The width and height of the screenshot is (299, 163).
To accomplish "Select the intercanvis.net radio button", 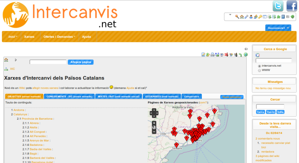I will [259, 66].
